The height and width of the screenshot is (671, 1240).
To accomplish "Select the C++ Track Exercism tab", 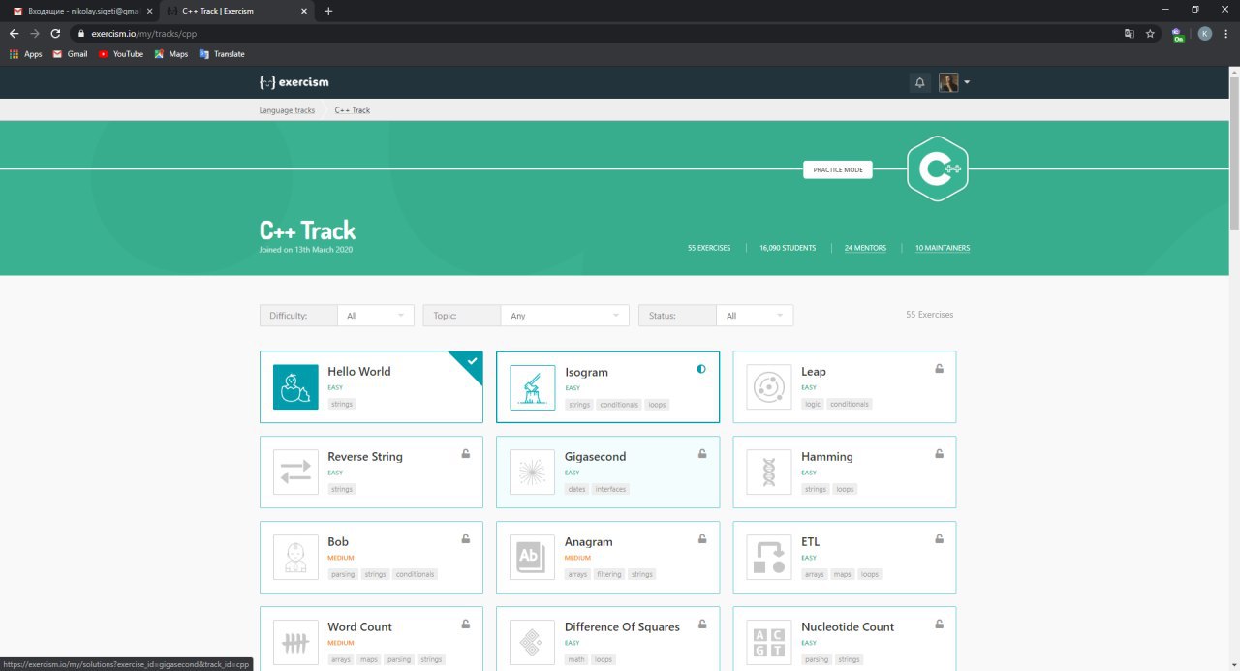I will pyautogui.click(x=237, y=11).
